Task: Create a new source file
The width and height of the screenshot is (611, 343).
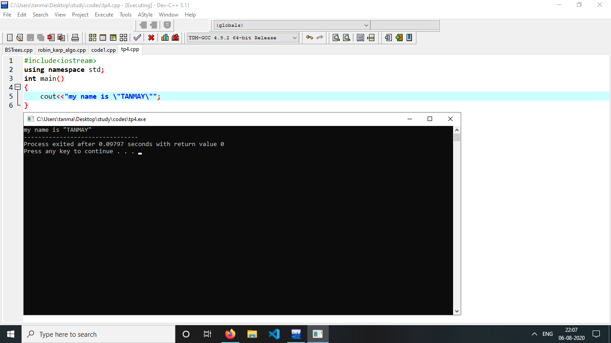Action: tap(9, 38)
